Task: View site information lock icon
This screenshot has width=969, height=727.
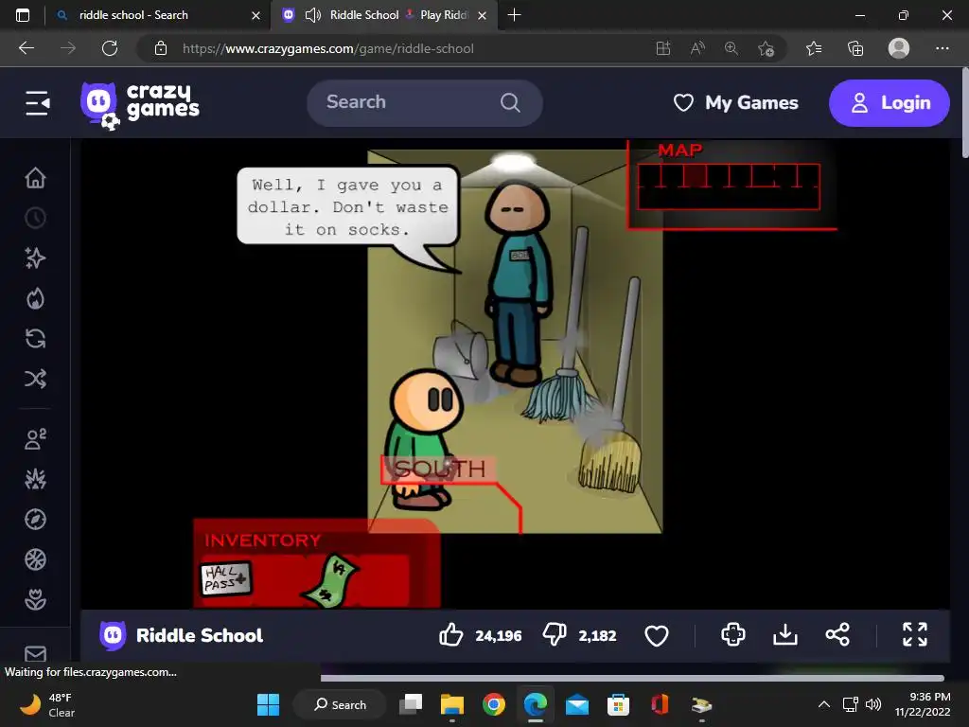Action: tap(161, 48)
